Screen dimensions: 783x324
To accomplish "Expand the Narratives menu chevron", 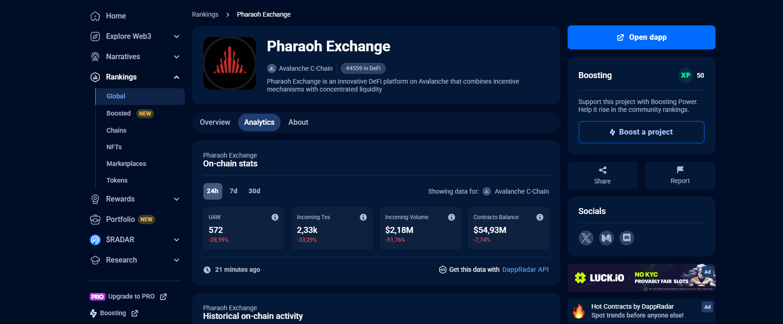I will [x=177, y=57].
